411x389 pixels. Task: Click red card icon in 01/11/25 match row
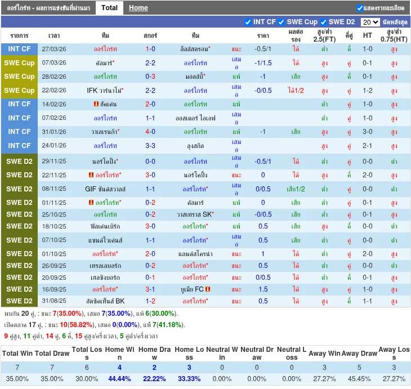click(x=91, y=203)
